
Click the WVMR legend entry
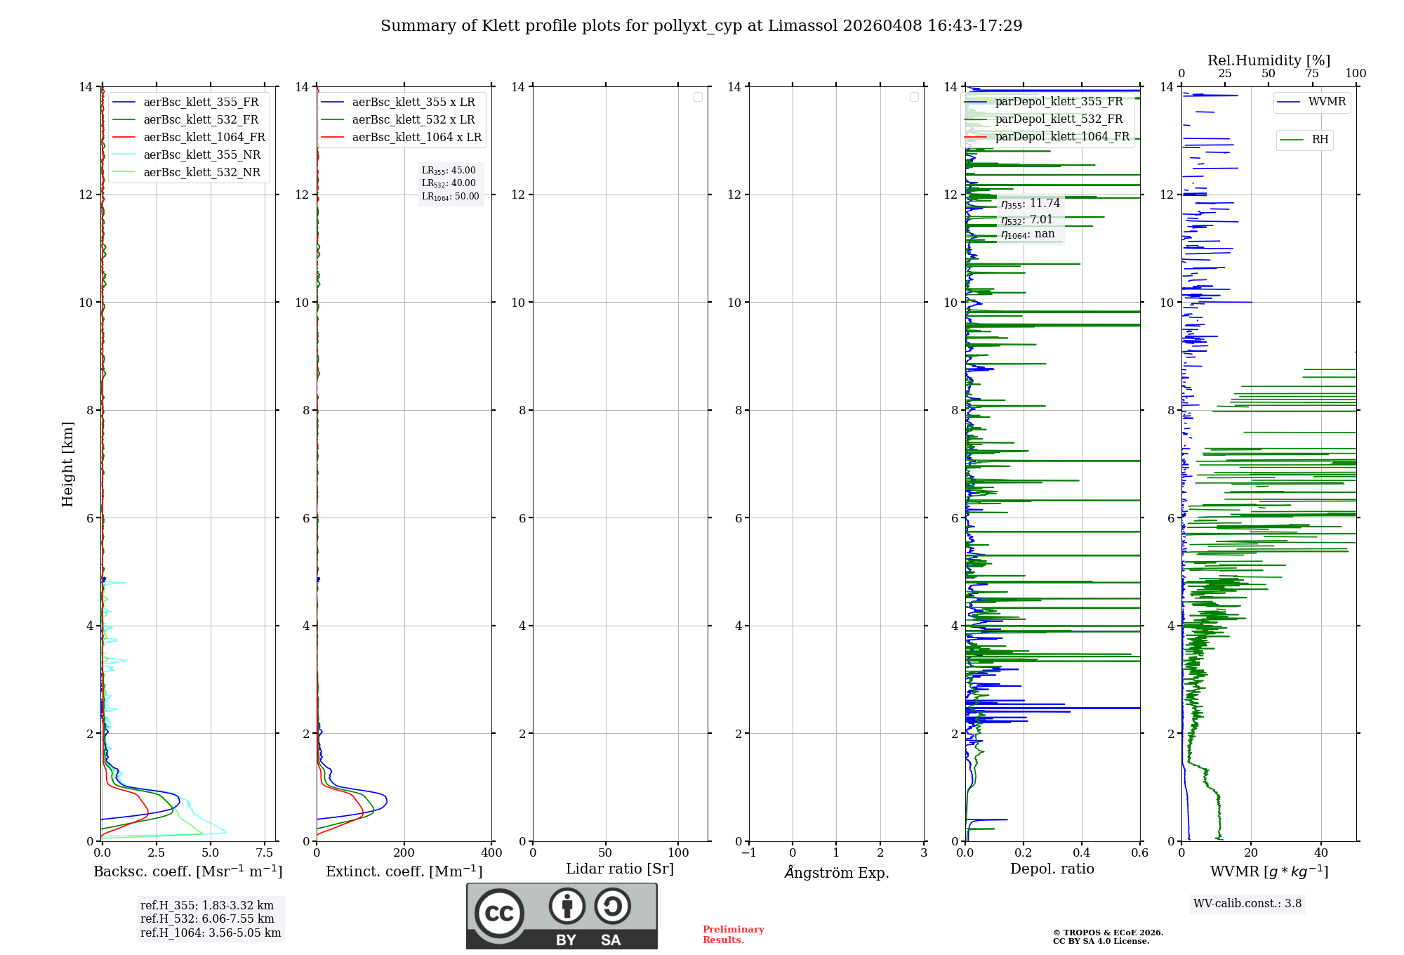pyautogui.click(x=1326, y=102)
